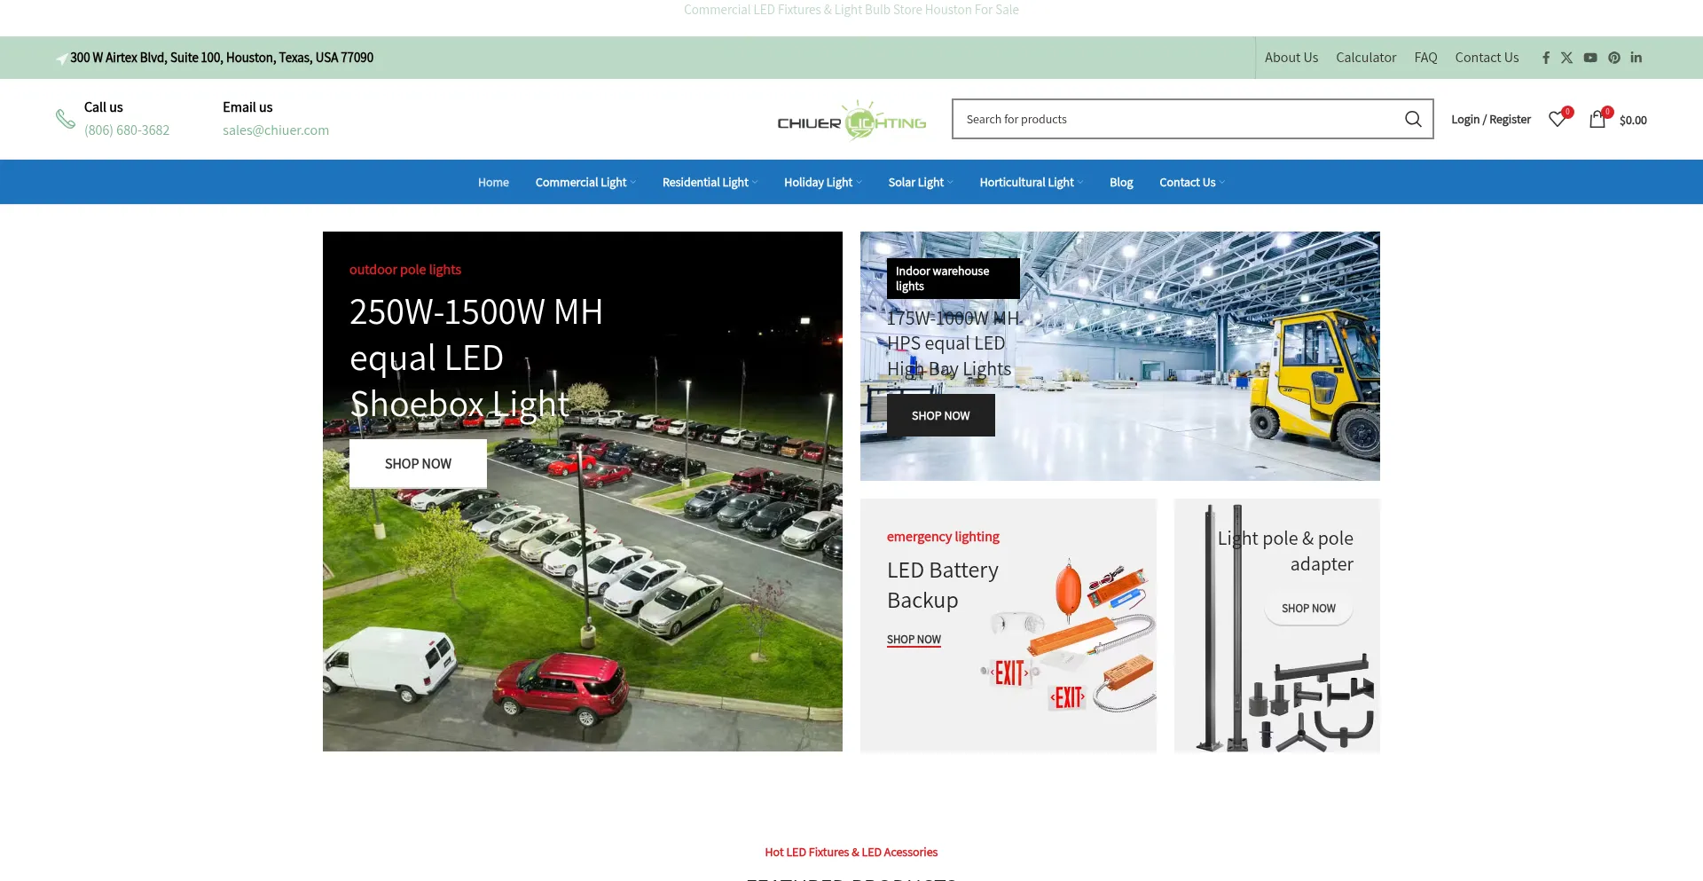This screenshot has height=881, width=1703.
Task: Click Shop Now on High Bay Lights banner
Action: [941, 415]
